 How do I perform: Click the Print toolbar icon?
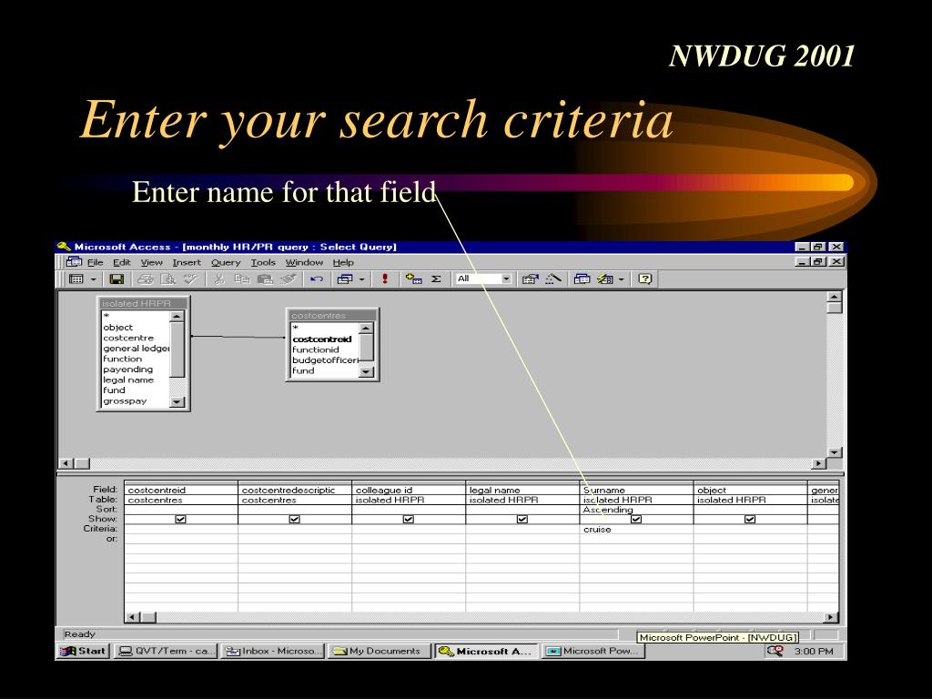pyautogui.click(x=146, y=279)
